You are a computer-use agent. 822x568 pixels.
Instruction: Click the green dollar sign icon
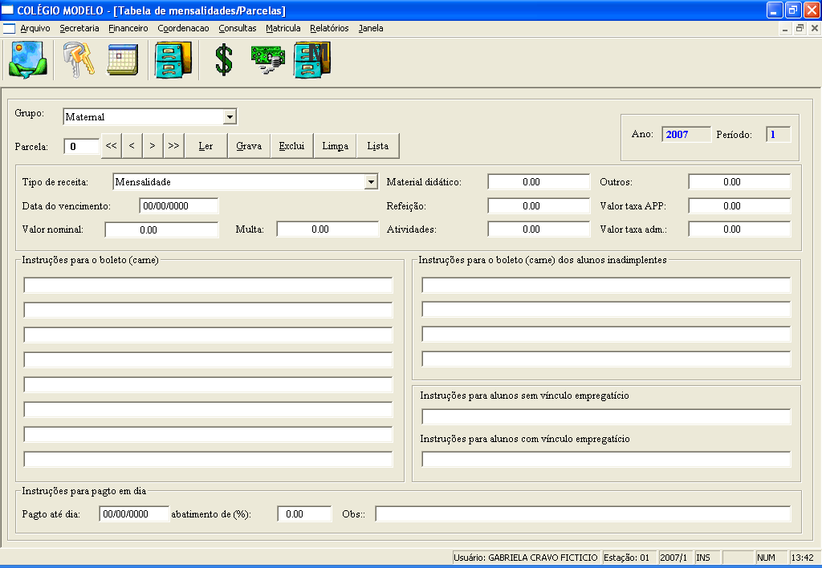(224, 60)
